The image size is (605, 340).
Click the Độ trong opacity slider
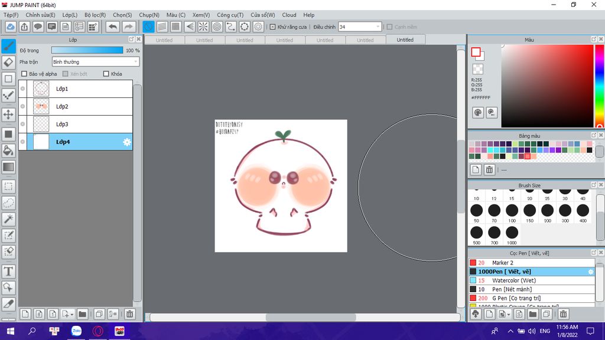point(87,50)
